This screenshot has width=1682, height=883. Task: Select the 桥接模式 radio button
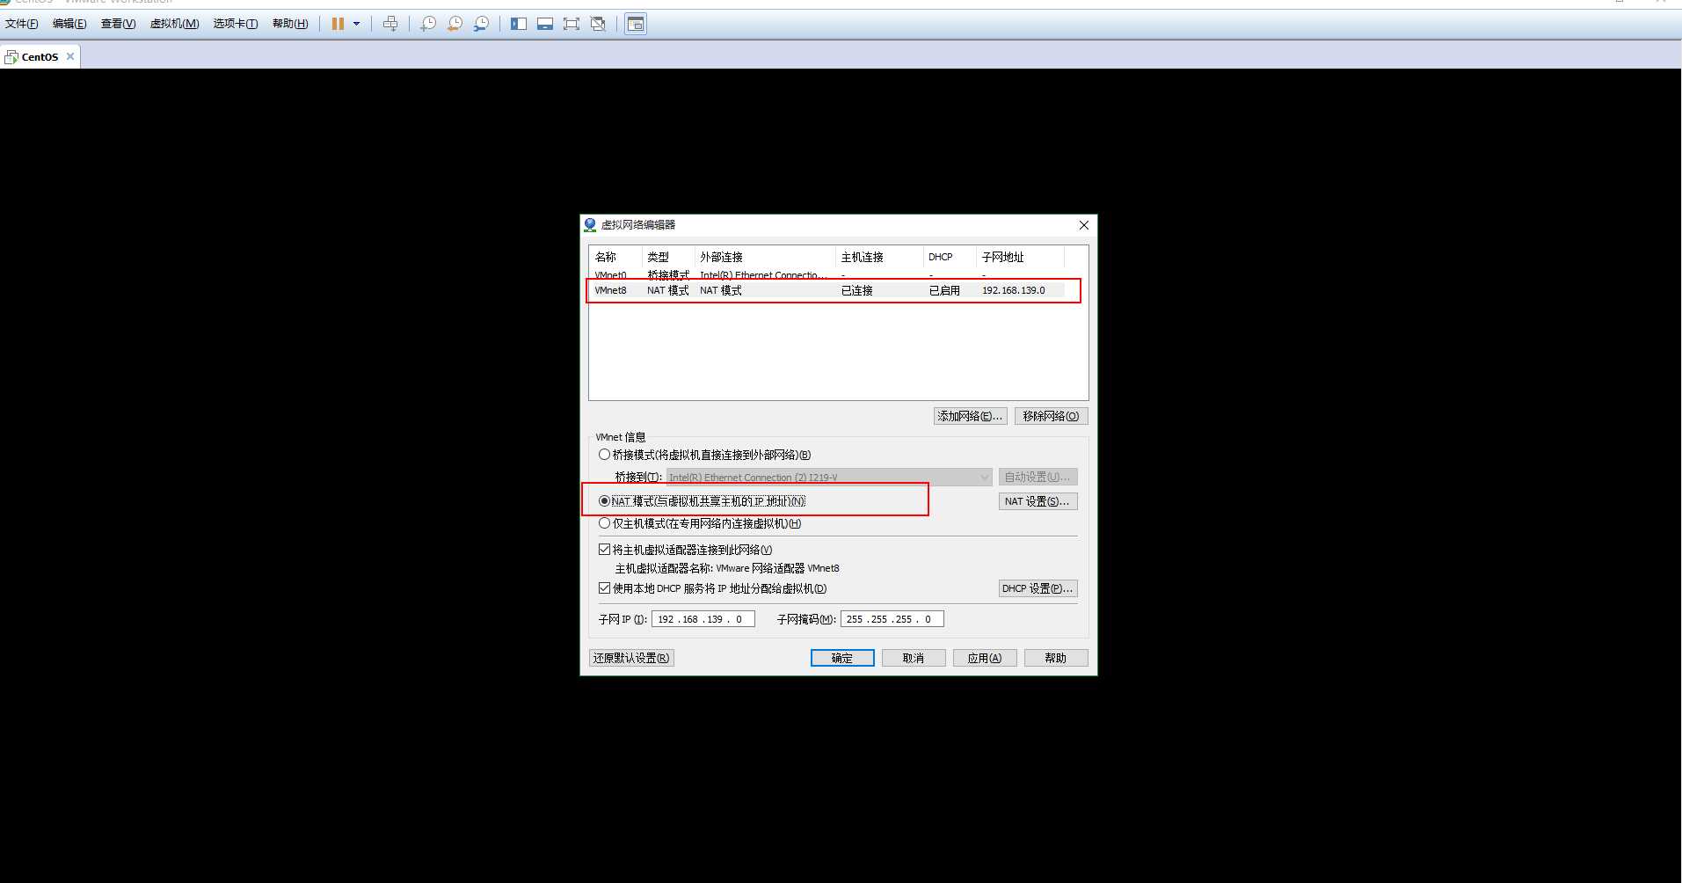(604, 455)
